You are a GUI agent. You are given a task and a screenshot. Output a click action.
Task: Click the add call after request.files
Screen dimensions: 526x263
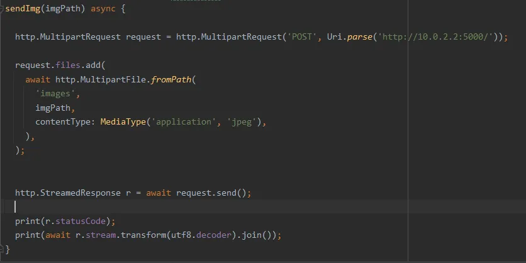point(93,65)
